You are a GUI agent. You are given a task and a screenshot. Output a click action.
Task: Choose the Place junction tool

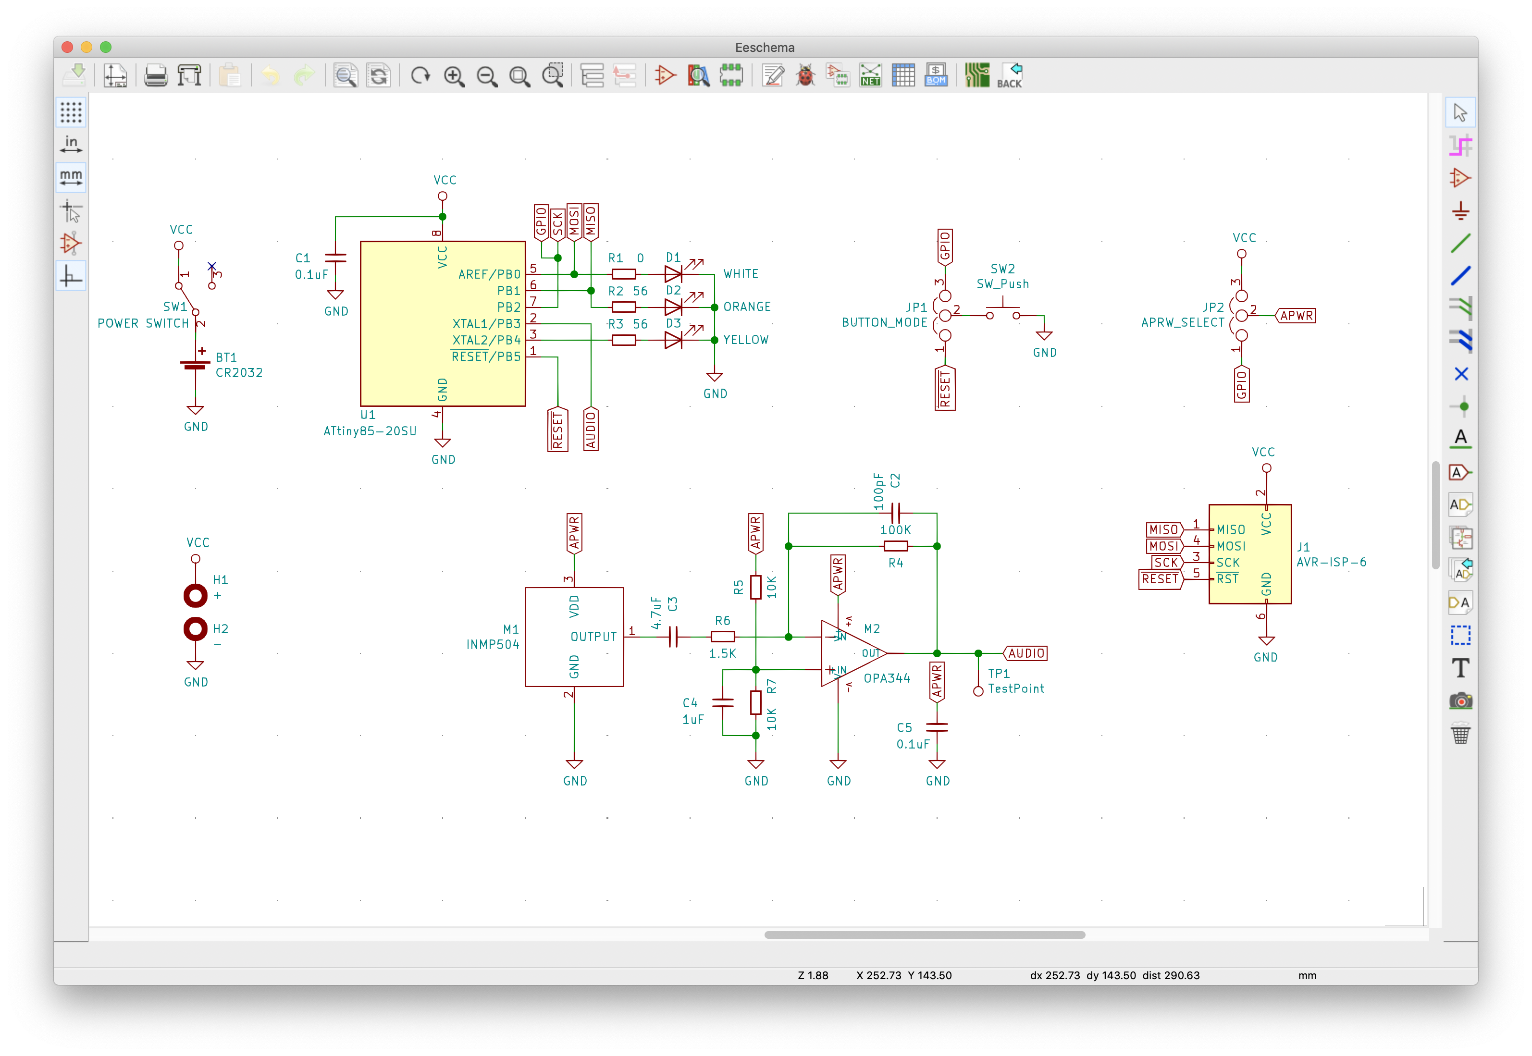click(x=1460, y=406)
